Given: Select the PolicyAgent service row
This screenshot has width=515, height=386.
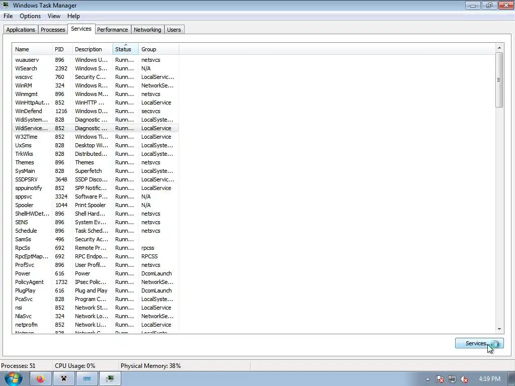Looking at the screenshot, I should 96,281.
